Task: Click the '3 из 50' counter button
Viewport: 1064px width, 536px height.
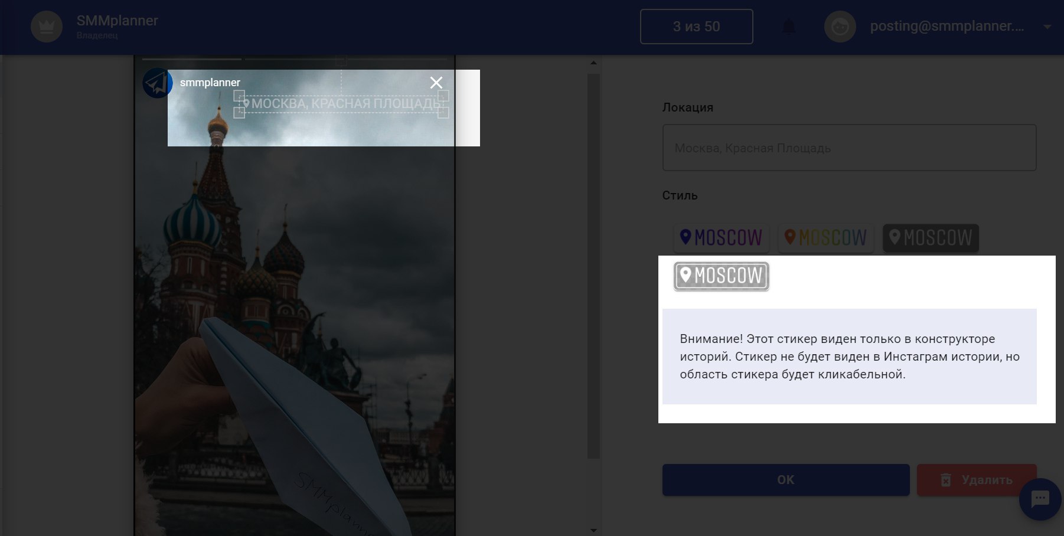Action: 697,27
